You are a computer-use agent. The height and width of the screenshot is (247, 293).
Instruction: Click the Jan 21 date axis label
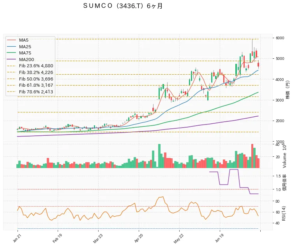click(x=17, y=238)
